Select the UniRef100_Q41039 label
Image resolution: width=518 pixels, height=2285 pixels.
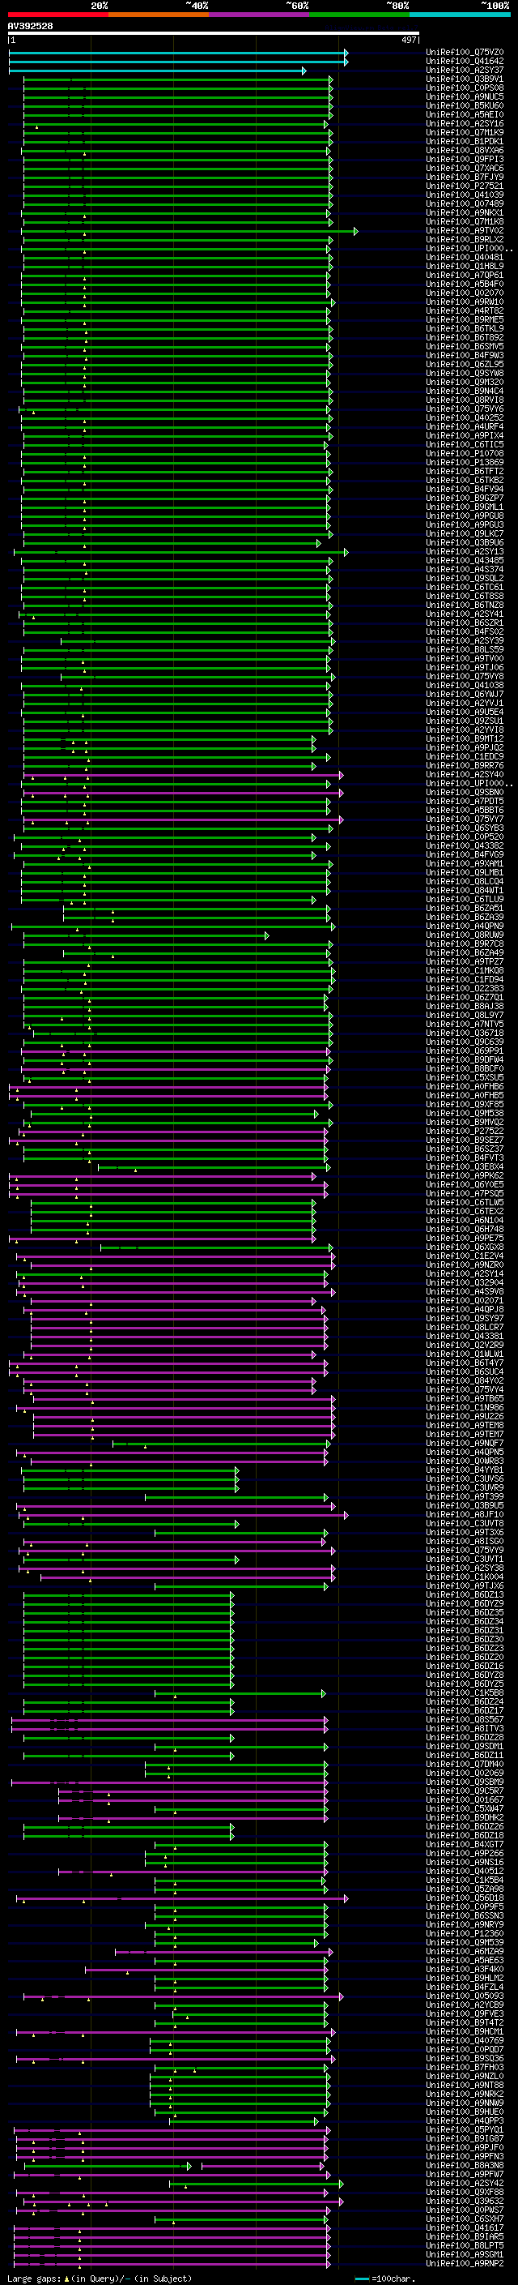tap(465, 195)
